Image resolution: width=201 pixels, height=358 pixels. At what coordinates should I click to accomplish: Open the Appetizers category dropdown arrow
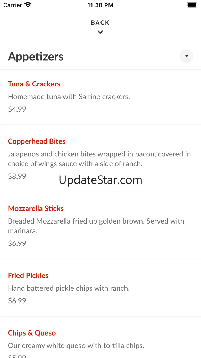click(186, 56)
